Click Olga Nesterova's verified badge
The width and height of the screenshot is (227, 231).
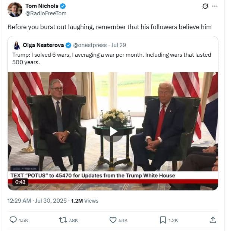(69, 45)
